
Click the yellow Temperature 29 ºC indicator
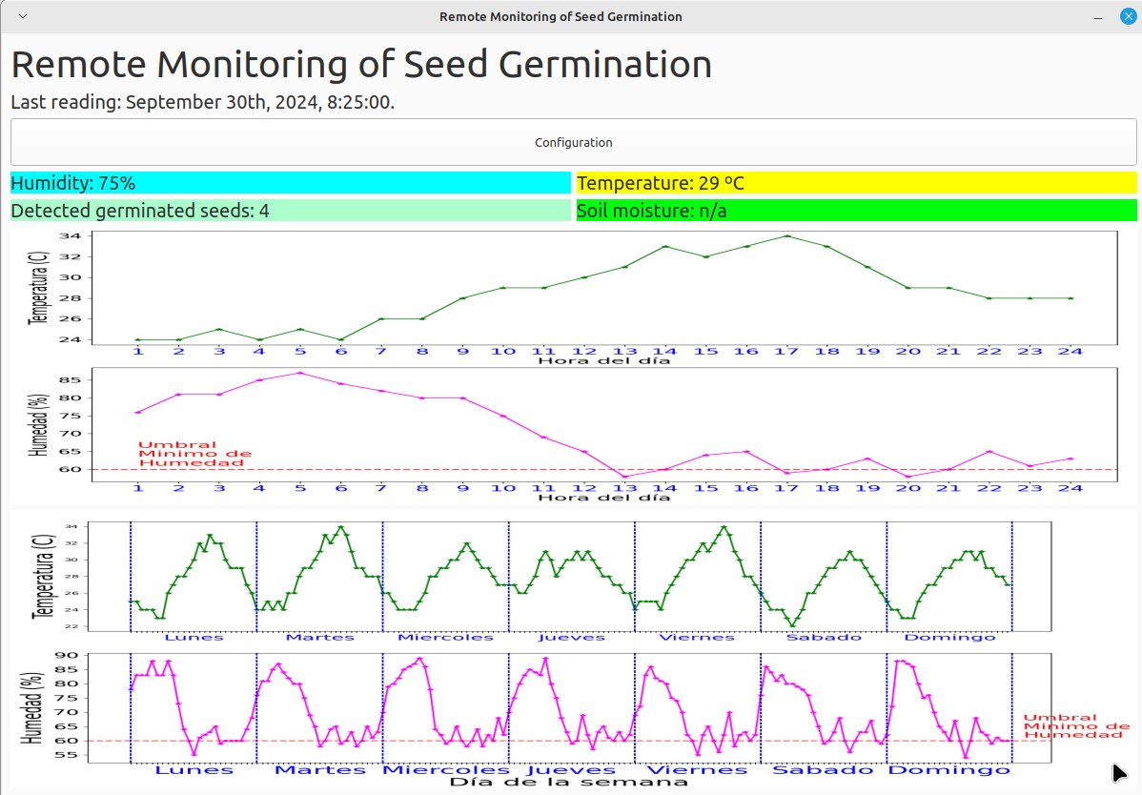(856, 183)
